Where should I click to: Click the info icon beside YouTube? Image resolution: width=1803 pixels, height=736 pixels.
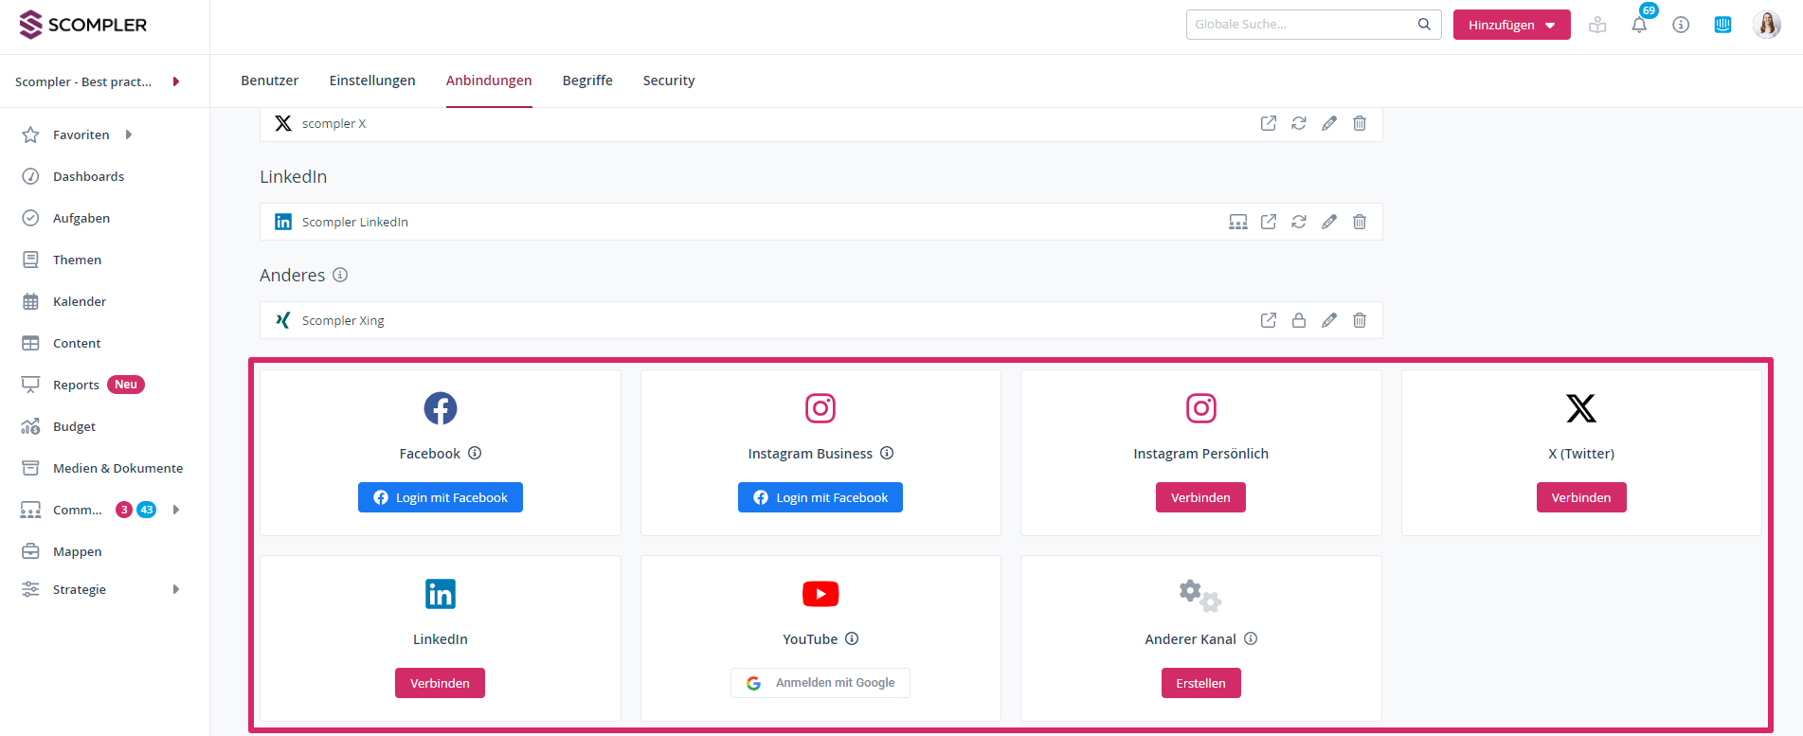coord(852,638)
